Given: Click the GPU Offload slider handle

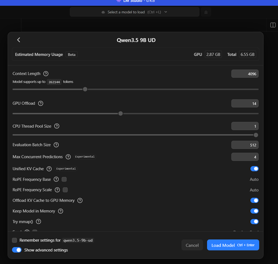Looking at the screenshot, I should click(x=120, y=113).
